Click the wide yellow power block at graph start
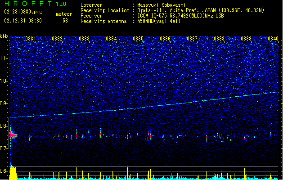The image size is (283, 180). click(x=13, y=173)
